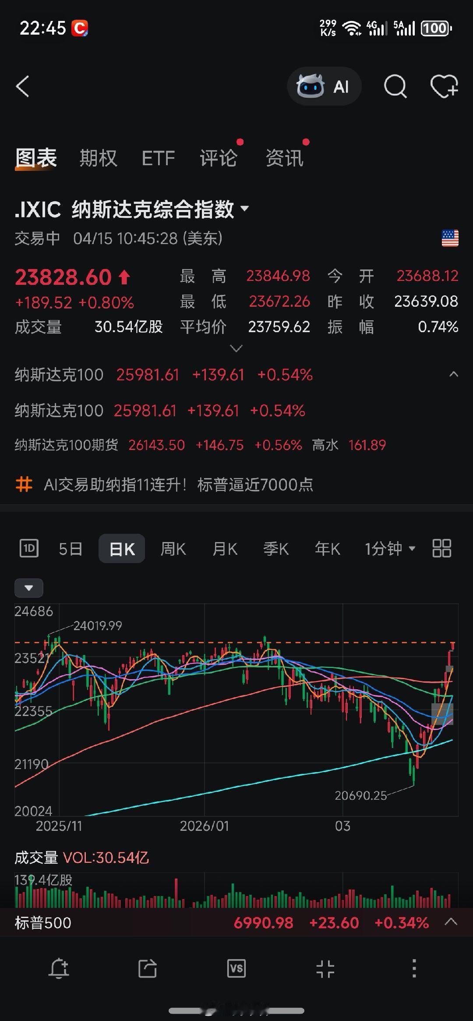The image size is (473, 1021).
Task: Tap the Wi-Fi status icon
Action: (352, 28)
